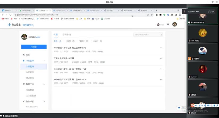219x118 pixels.
Task: Click the browser back arrow
Action: click(x=3, y=15)
